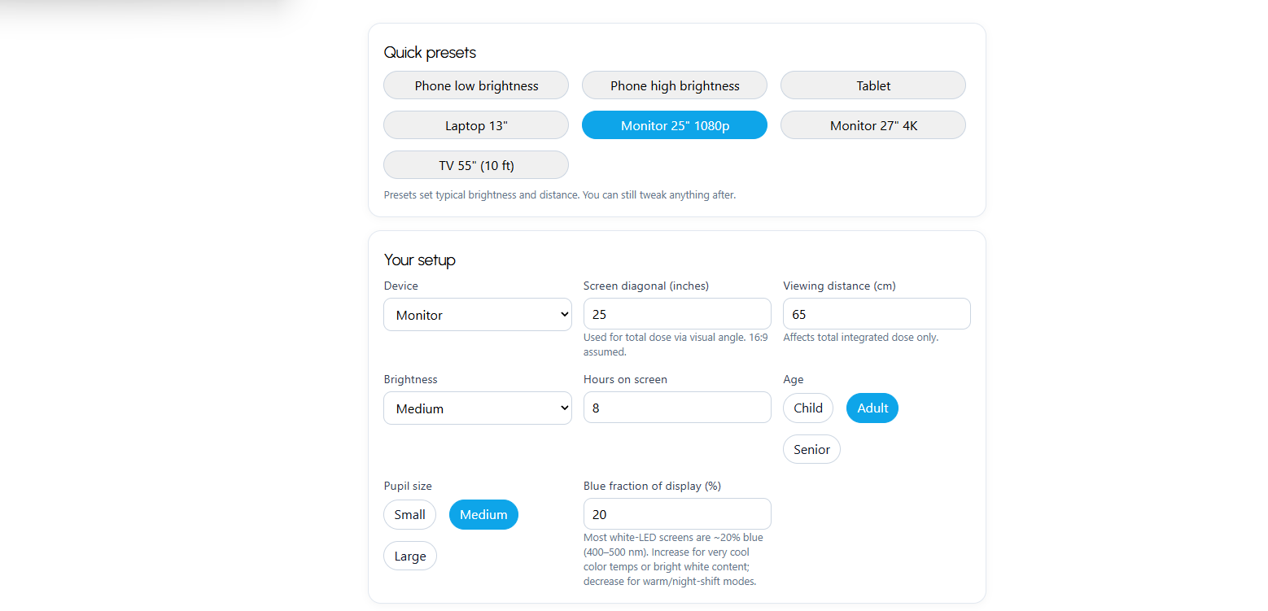Select the Phone low brightness preset

click(x=476, y=85)
